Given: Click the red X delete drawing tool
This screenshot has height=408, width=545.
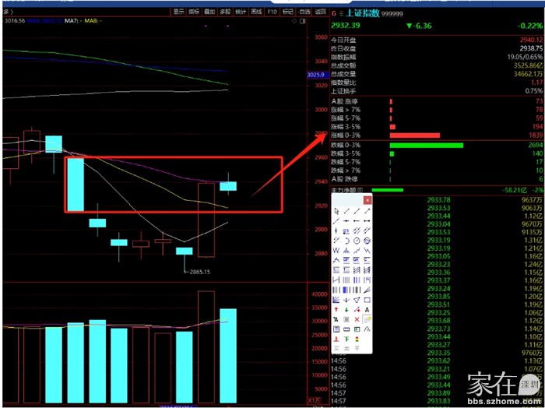Looking at the screenshot, I should point(357,319).
